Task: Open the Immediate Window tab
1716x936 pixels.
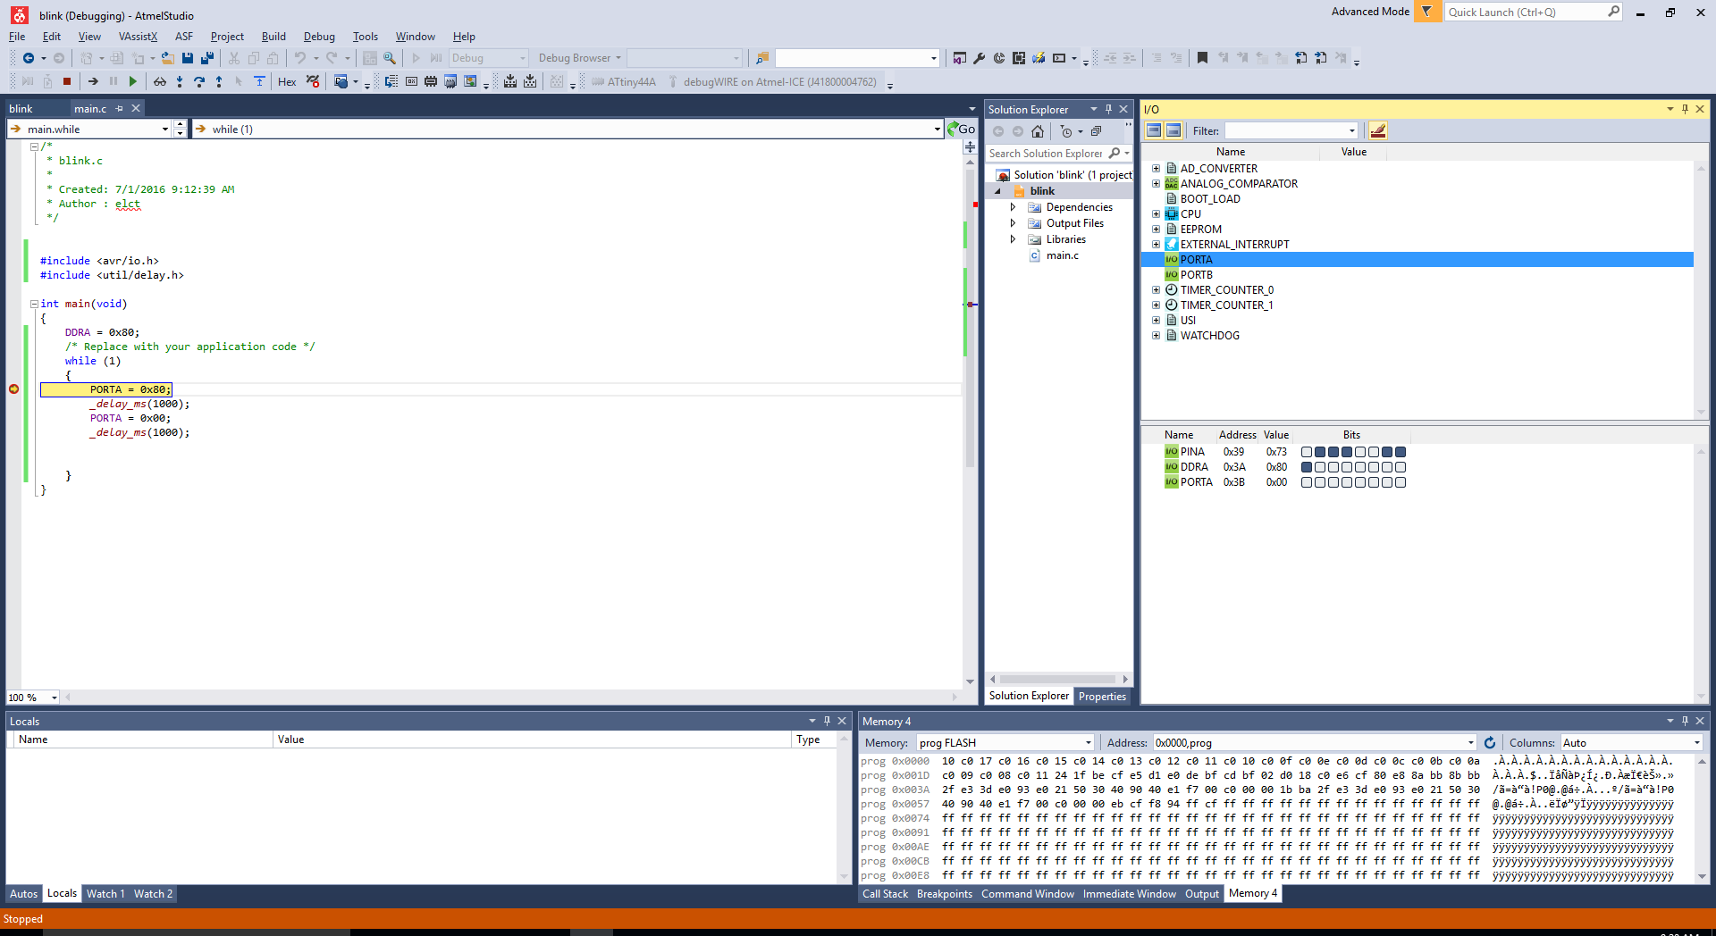Action: (x=1129, y=893)
